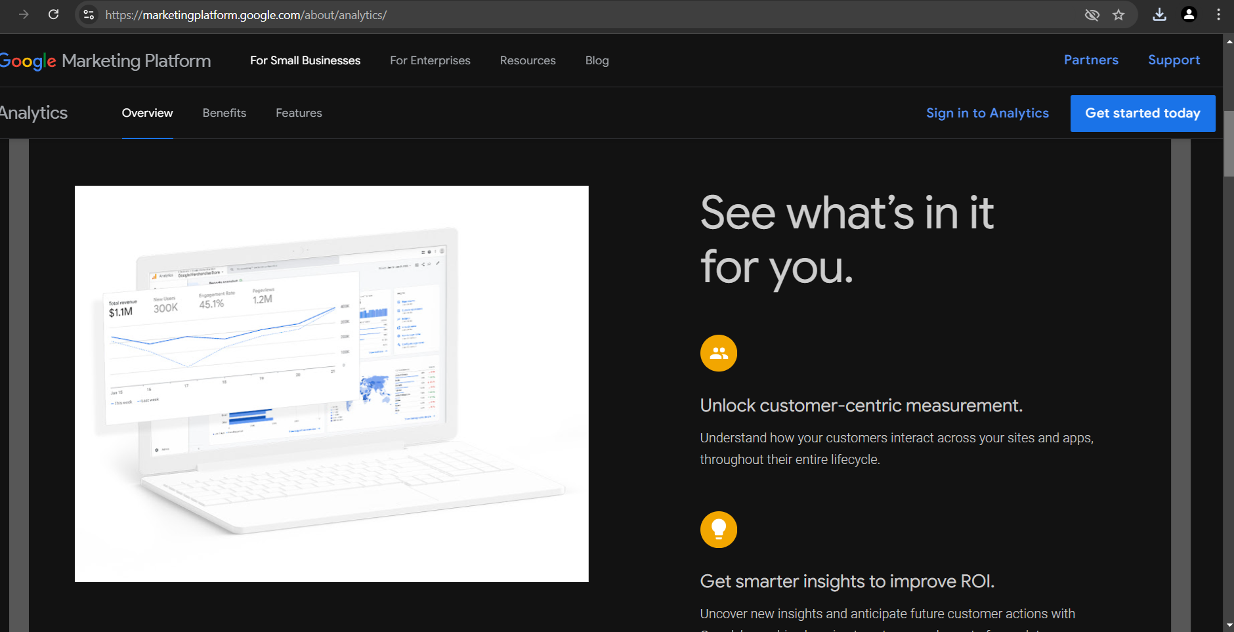Image resolution: width=1234 pixels, height=632 pixels.
Task: Open Chrome three-dot menu
Action: pos(1218,14)
